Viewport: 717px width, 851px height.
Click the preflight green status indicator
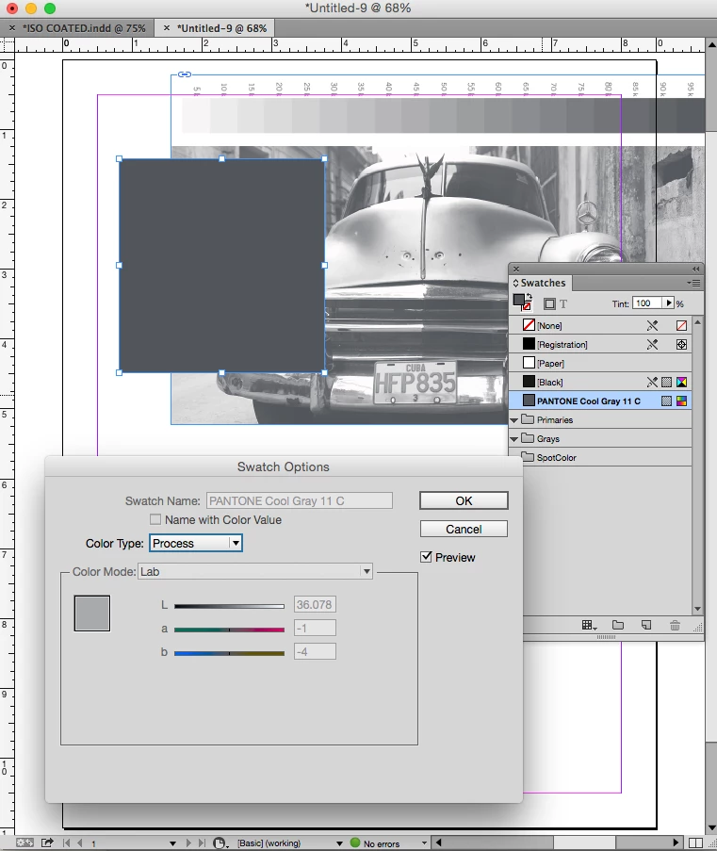click(355, 843)
